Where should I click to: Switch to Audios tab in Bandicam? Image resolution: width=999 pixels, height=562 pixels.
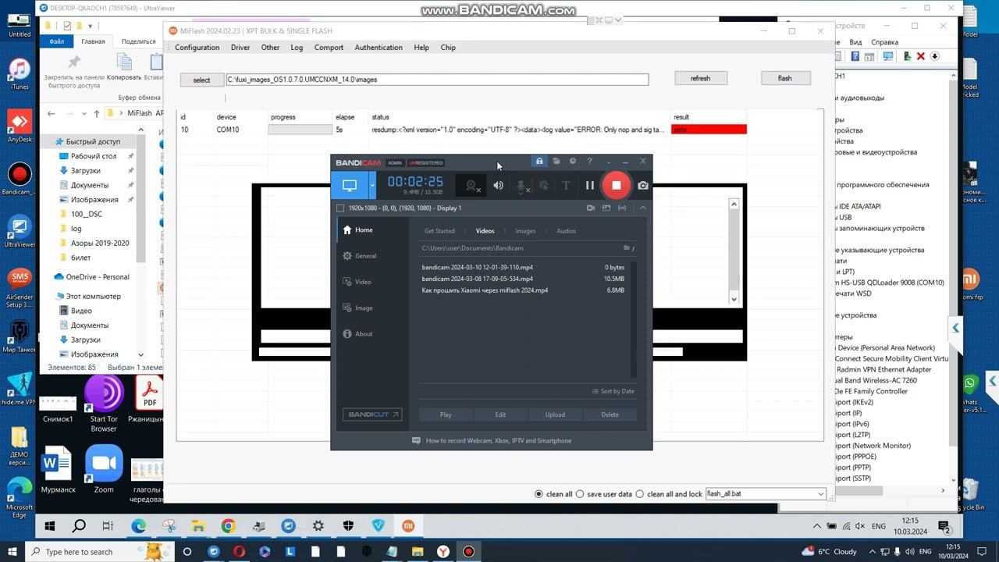point(566,231)
